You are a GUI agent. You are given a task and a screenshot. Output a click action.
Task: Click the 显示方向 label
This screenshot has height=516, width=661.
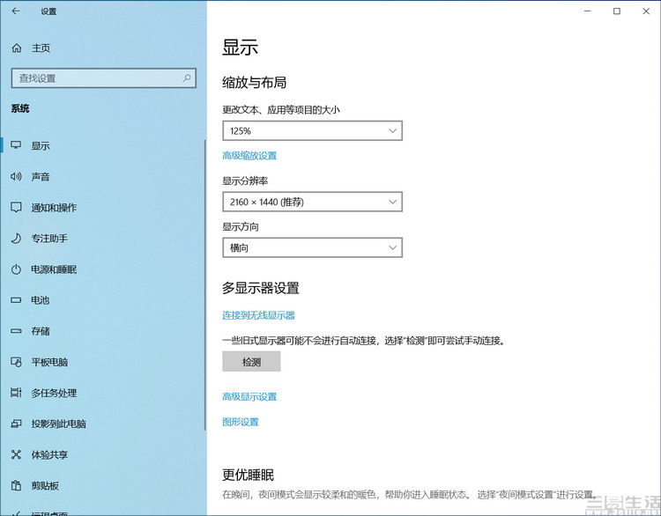click(x=241, y=227)
